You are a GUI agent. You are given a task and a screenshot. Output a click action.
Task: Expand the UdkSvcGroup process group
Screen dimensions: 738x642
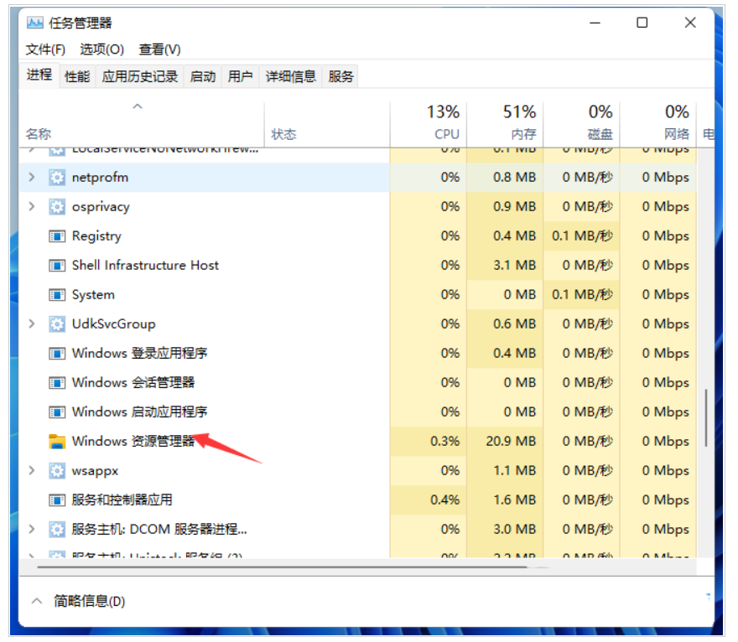click(x=32, y=324)
